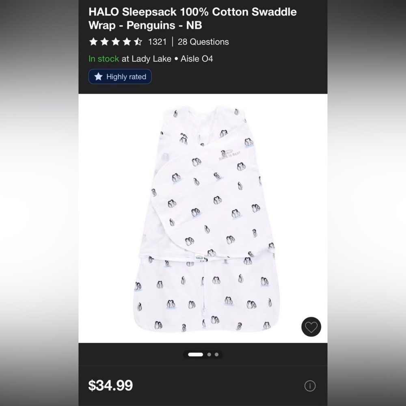Click the $34.99 price
Viewport: 406px width, 406px height.
click(x=110, y=385)
